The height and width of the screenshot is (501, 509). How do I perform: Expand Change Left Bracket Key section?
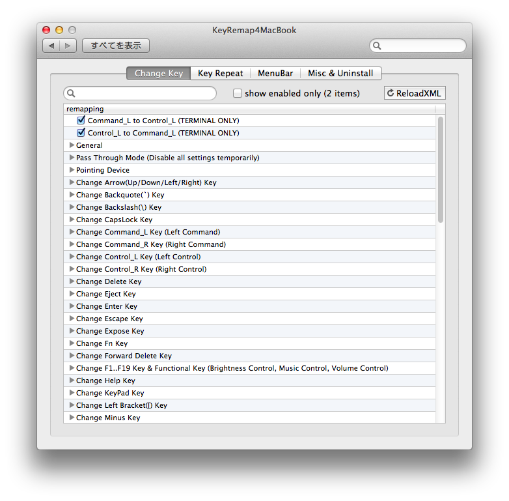(72, 405)
